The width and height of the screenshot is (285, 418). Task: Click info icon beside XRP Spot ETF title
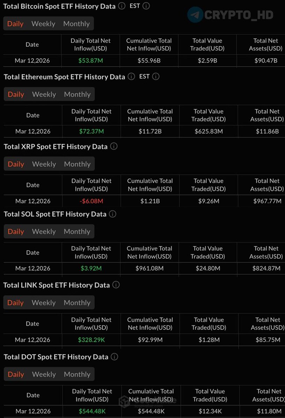pos(114,146)
